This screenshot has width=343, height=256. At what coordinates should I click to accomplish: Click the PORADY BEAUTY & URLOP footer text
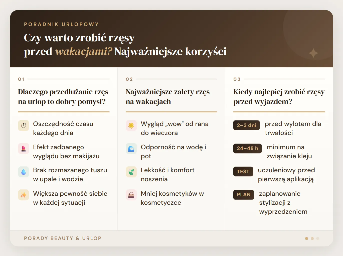[x=63, y=238]
